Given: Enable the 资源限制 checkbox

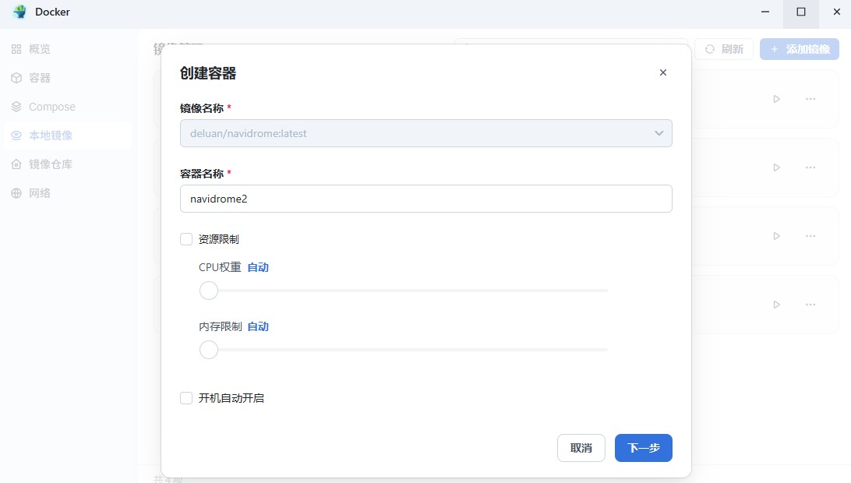Looking at the screenshot, I should pyautogui.click(x=186, y=239).
